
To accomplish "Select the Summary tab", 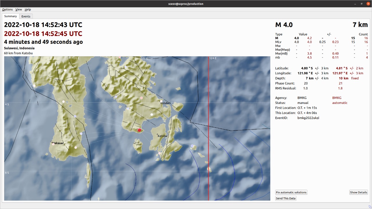I will [x=10, y=16].
